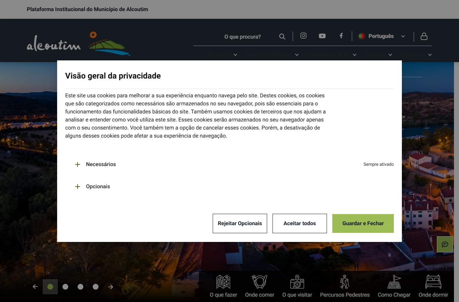The height and width of the screenshot is (302, 459).
Task: Expand the Contactos menu chevron
Action: pos(430,55)
